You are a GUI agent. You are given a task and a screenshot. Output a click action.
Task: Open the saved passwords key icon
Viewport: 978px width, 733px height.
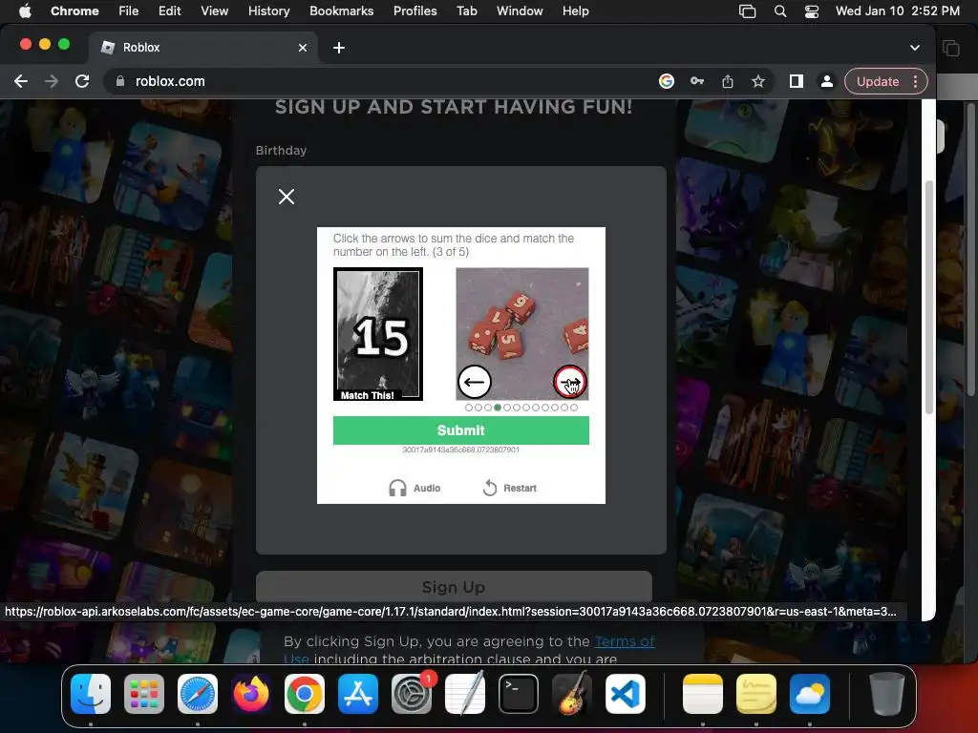(x=696, y=82)
